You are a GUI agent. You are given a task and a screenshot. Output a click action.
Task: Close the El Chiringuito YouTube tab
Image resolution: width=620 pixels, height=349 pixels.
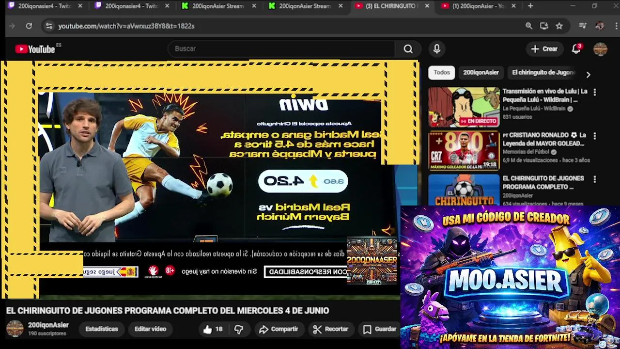click(427, 6)
